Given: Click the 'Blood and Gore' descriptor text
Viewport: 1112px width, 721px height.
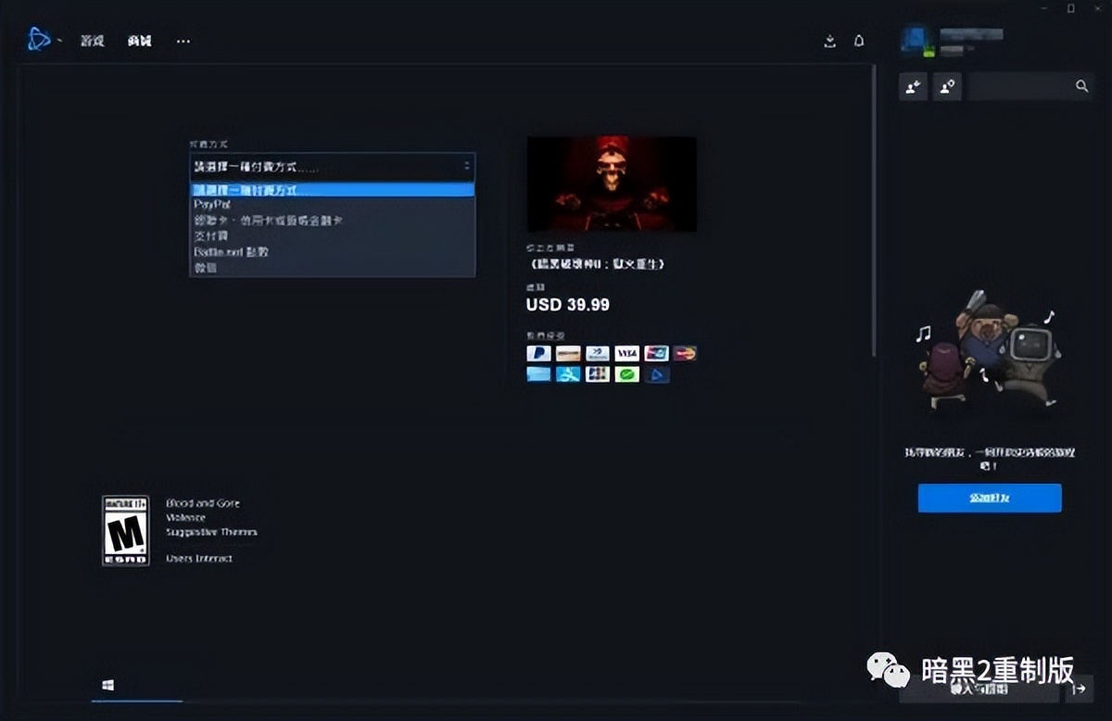Looking at the screenshot, I should point(203,503).
